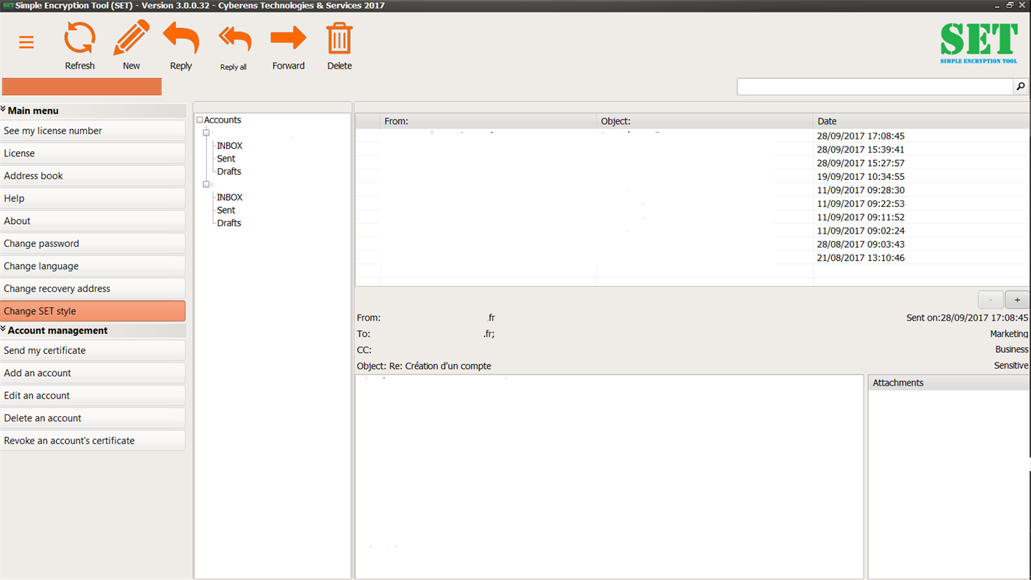Collapse the first account's folder subtree
1031x580 pixels.
coord(206,133)
